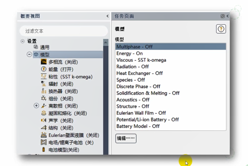Click the heat exchanger (换热器) icon
Viewport: 248px width, 166px height.
pos(44,91)
